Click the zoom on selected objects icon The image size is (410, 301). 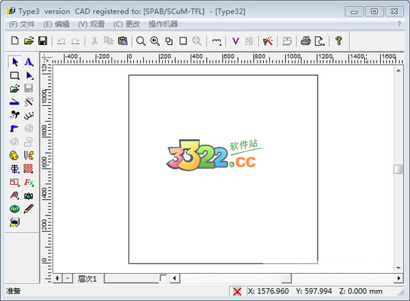point(169,41)
